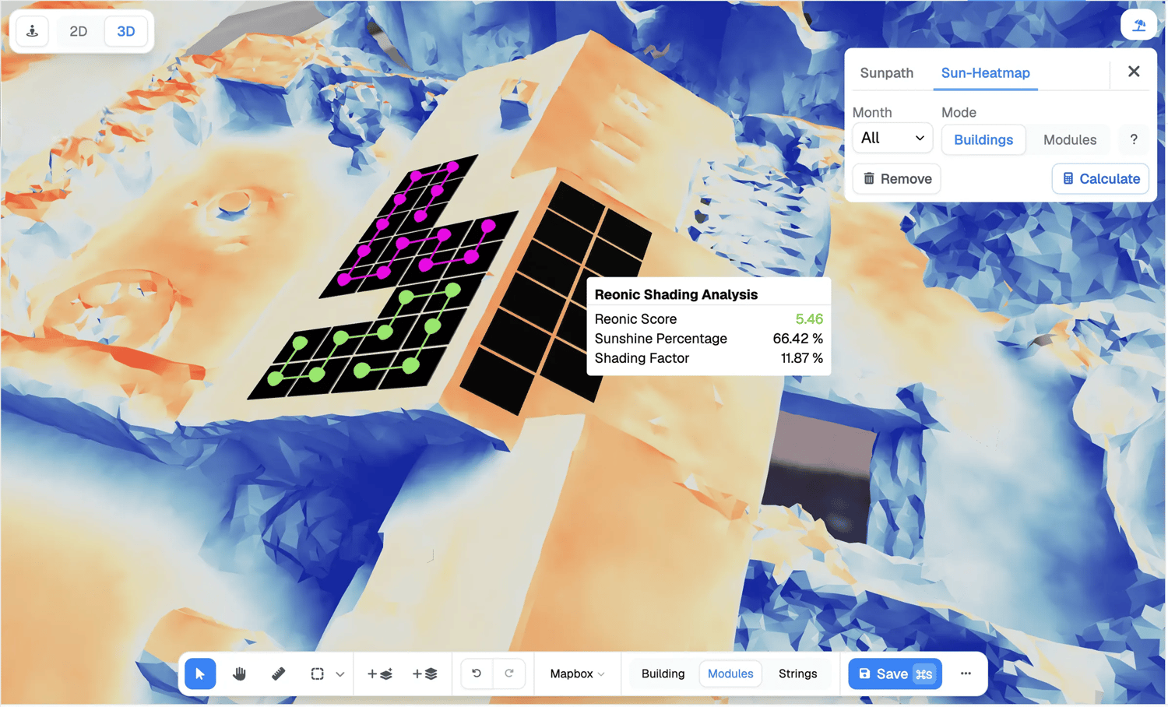This screenshot has width=1168, height=707.
Task: Open the Sunpath tab
Action: (x=886, y=72)
